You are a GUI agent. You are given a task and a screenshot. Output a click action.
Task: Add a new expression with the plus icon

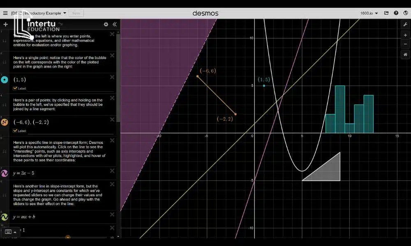tap(5, 24)
